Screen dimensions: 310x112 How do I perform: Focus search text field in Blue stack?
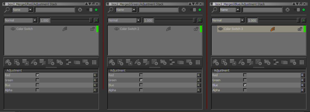262,10
